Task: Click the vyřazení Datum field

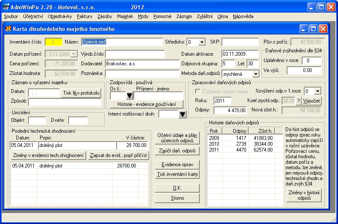Action: [44, 93]
